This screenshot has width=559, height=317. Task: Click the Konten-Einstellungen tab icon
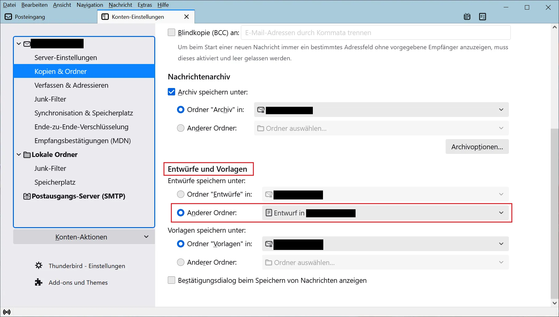tap(105, 17)
